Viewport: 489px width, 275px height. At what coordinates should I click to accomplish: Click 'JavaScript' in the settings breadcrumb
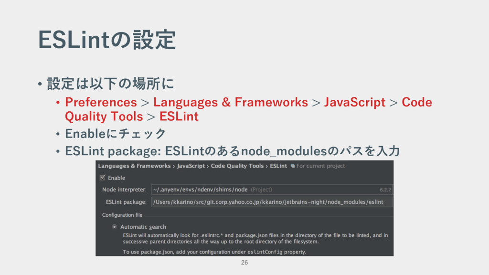[x=191, y=166]
